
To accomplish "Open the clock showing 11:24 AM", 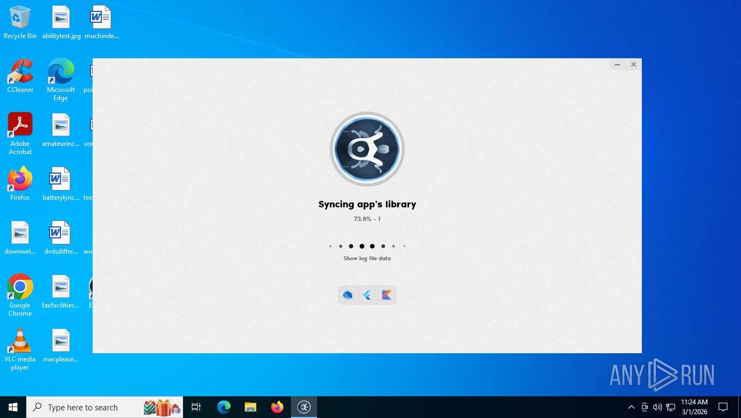I will pos(694,407).
